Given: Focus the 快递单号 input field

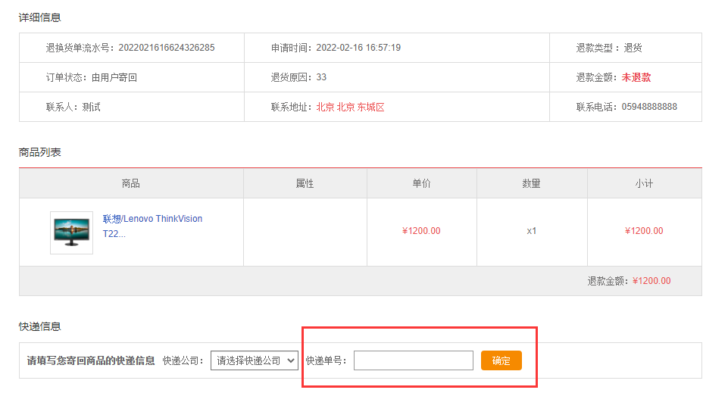Looking at the screenshot, I should 413,360.
